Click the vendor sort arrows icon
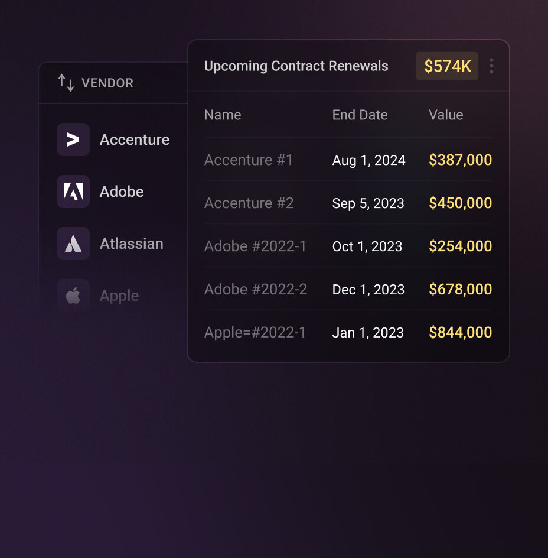This screenshot has width=548, height=558. tap(66, 83)
